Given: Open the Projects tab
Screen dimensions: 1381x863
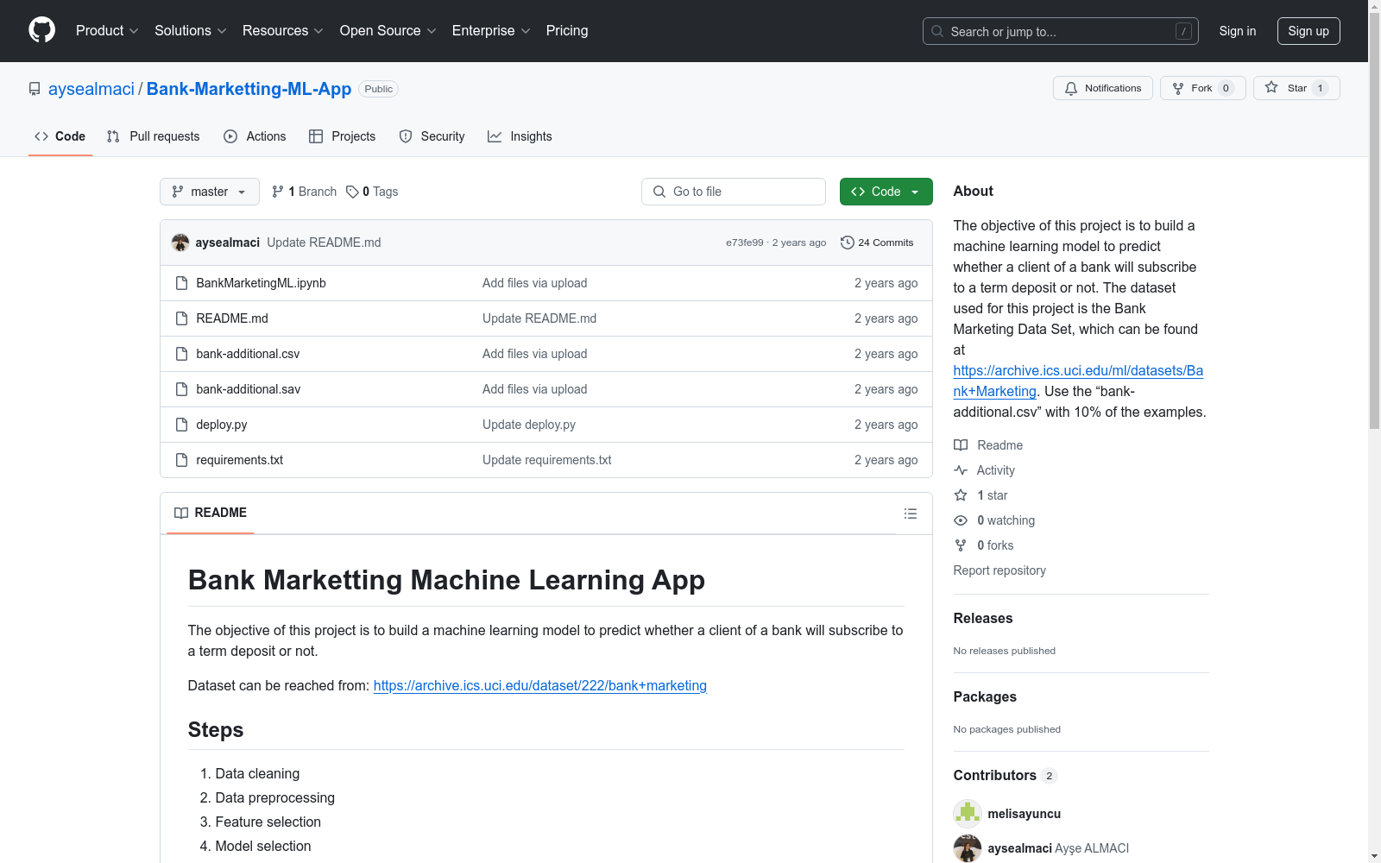Looking at the screenshot, I should coord(343,136).
